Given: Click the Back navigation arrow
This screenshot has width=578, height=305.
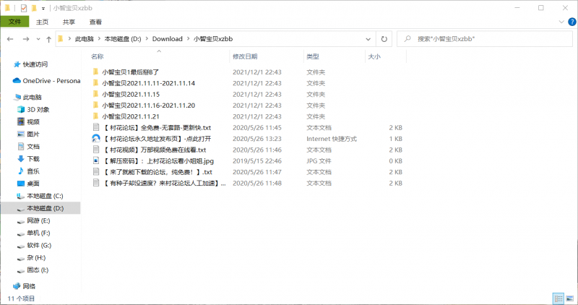Looking at the screenshot, I should [x=11, y=38].
